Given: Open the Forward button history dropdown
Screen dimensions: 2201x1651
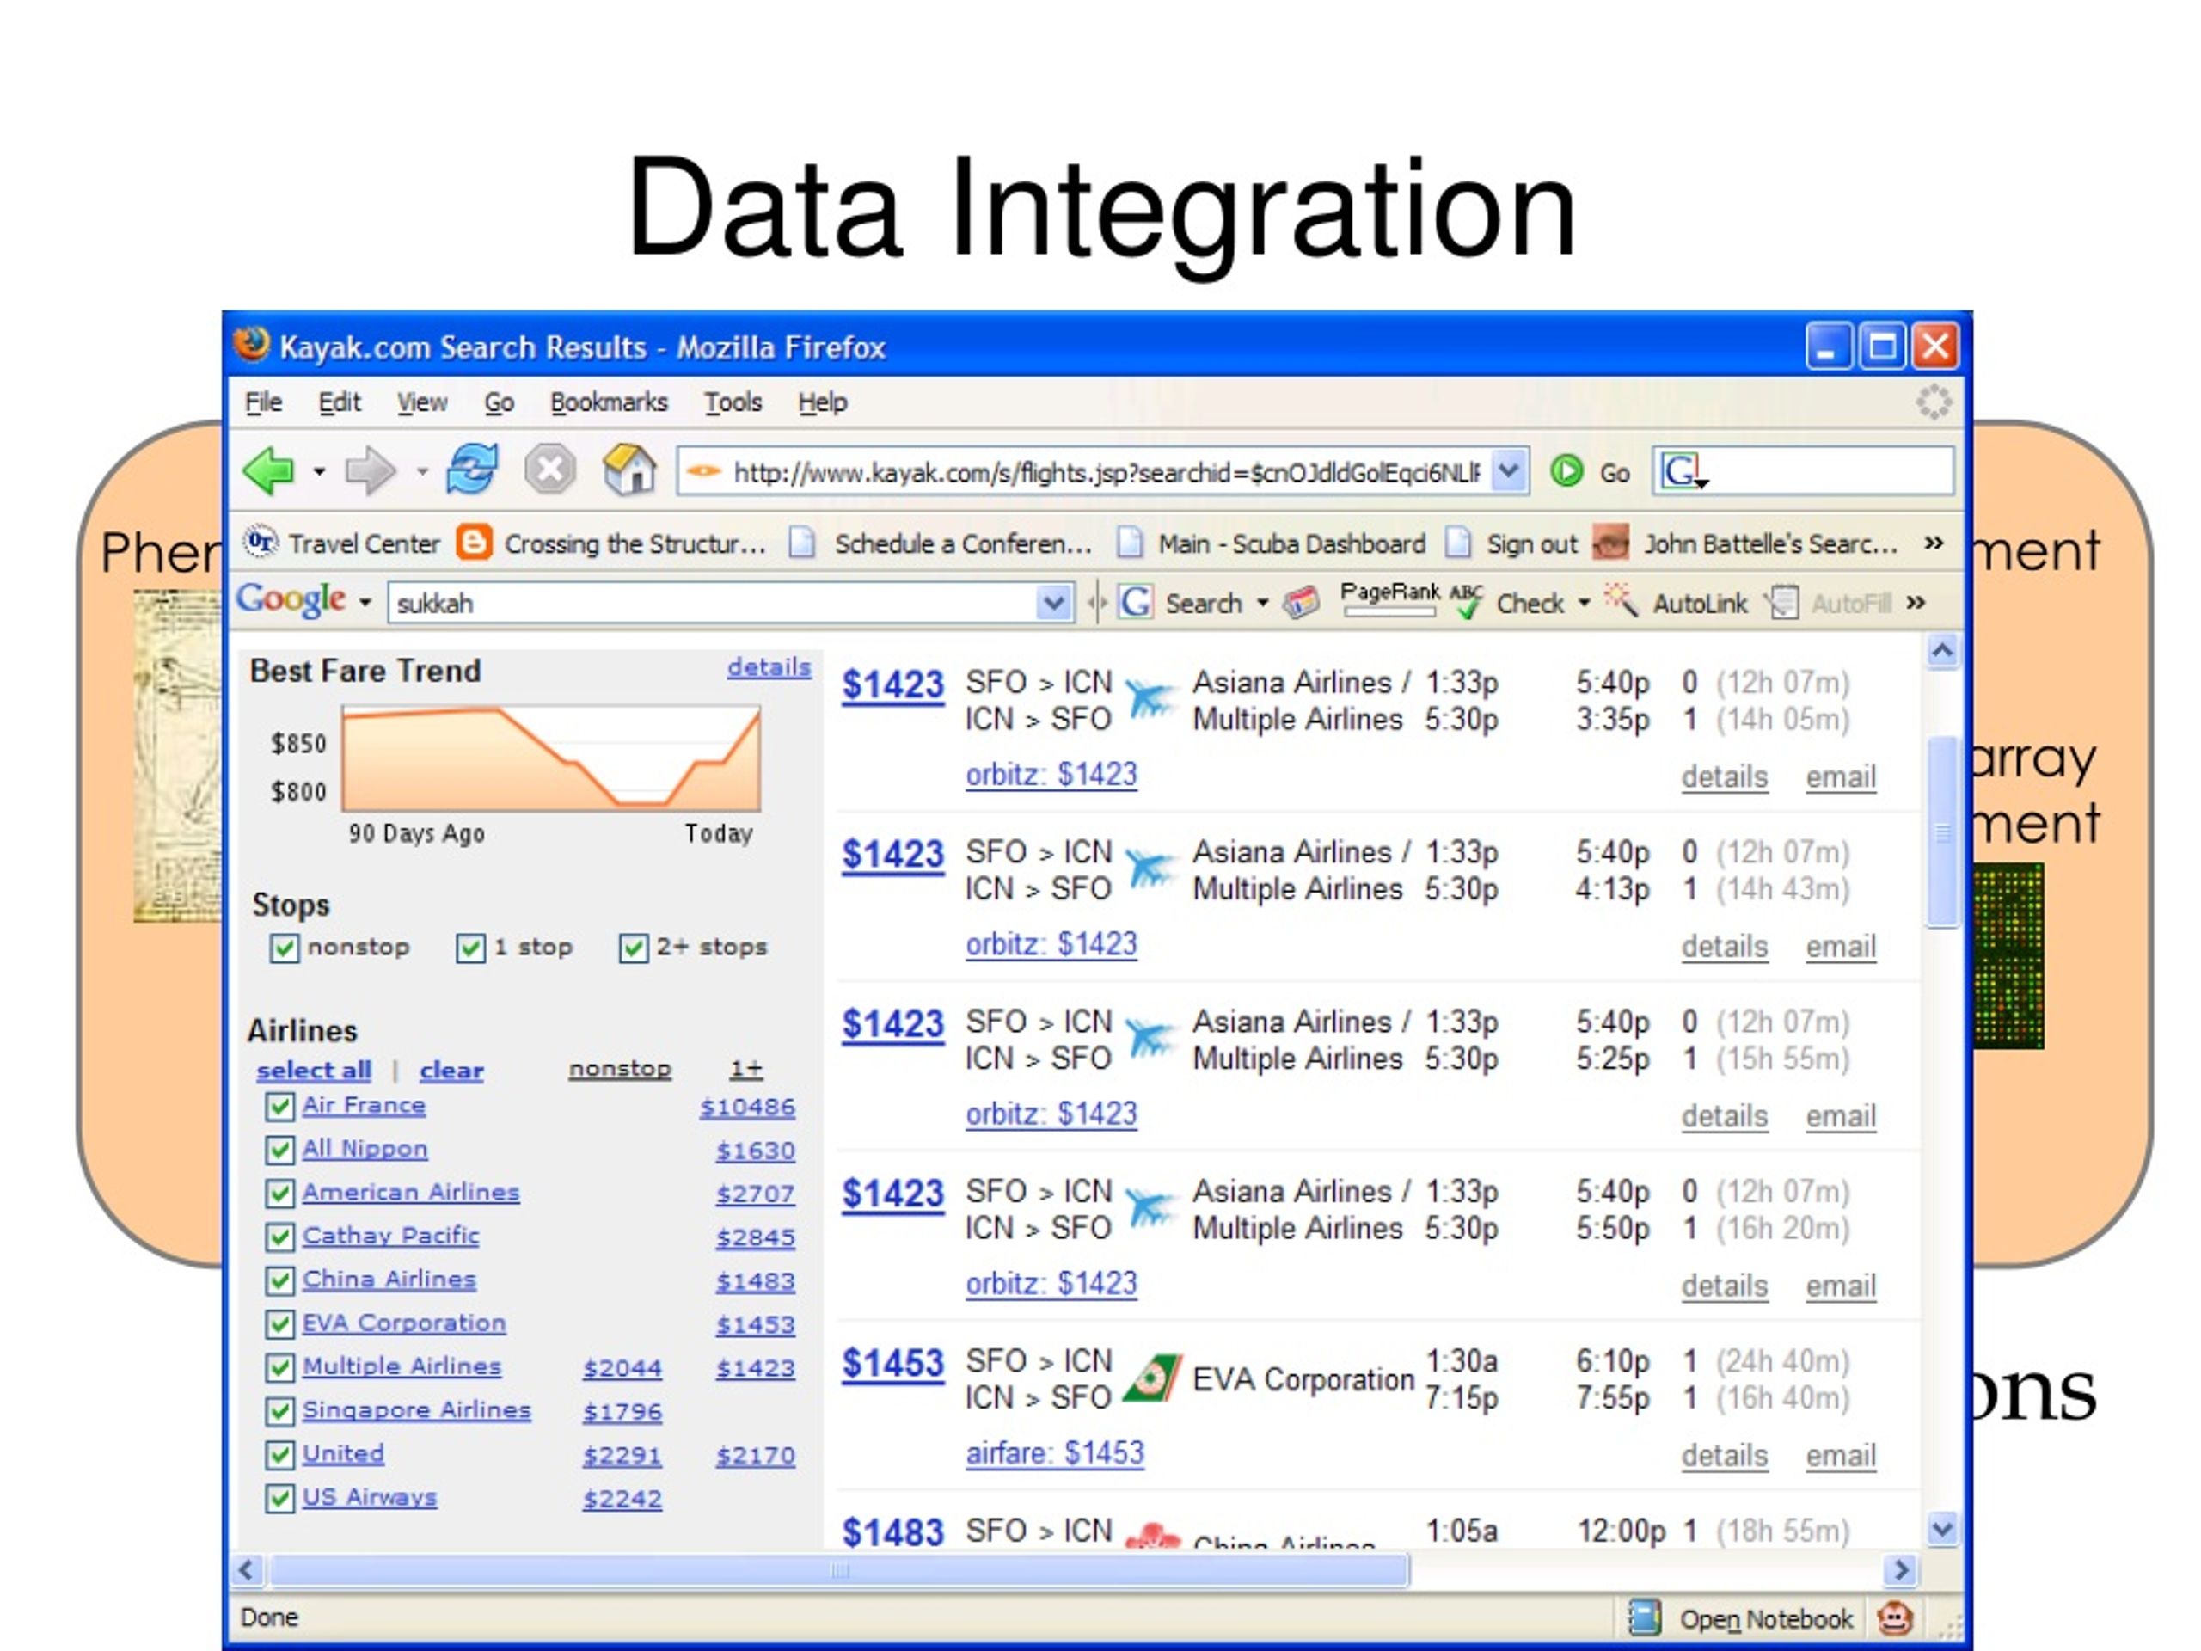Looking at the screenshot, I should click(x=422, y=470).
